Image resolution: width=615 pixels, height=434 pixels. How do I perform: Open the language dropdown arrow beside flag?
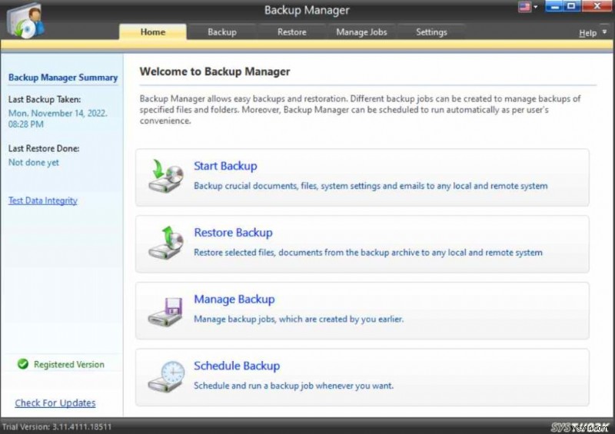537,8
